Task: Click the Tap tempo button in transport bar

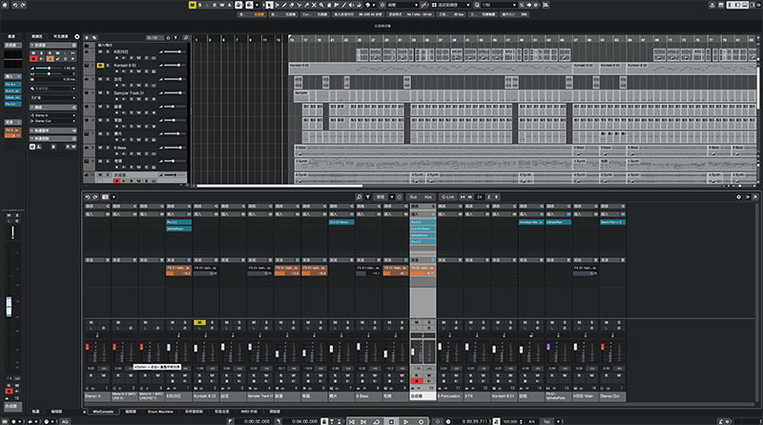Action: tap(546, 421)
